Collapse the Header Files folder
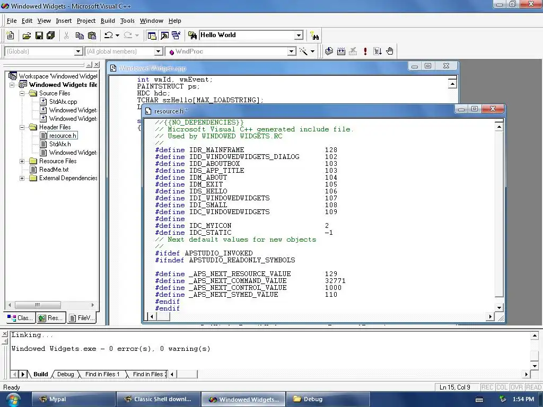Image resolution: width=543 pixels, height=407 pixels. click(22, 127)
